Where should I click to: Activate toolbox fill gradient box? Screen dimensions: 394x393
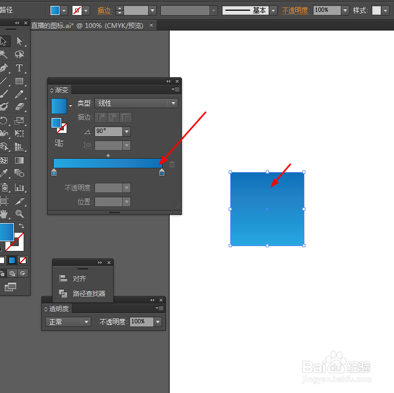tap(6, 232)
